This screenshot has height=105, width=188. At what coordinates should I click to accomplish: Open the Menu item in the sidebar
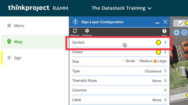click(16, 25)
